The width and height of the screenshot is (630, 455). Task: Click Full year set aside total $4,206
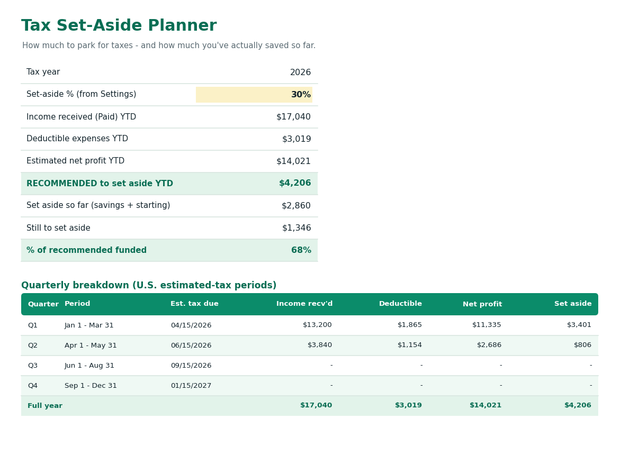point(578,405)
